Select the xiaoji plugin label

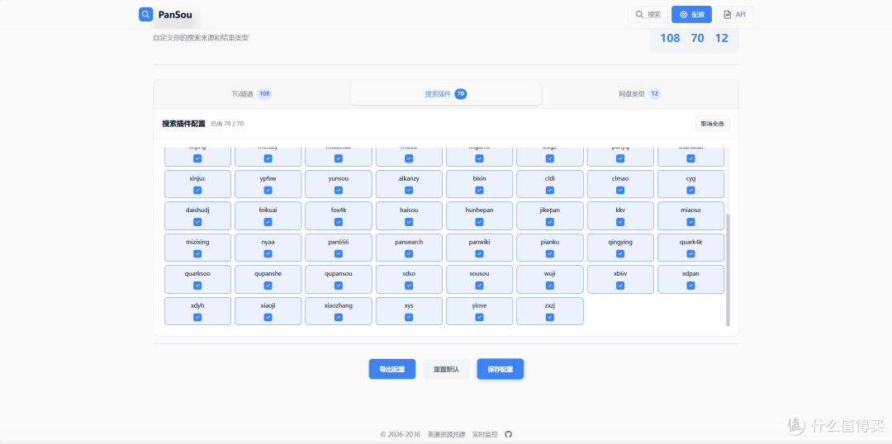(268, 305)
